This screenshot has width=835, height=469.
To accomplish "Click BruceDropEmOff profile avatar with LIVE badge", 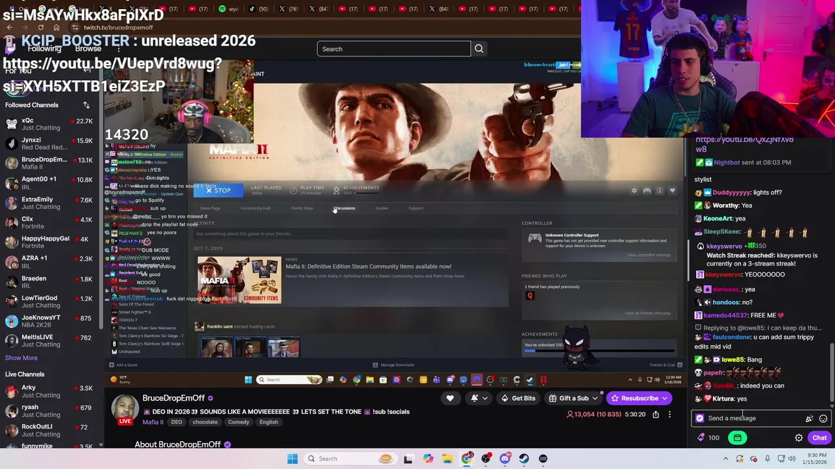I will 125,410.
